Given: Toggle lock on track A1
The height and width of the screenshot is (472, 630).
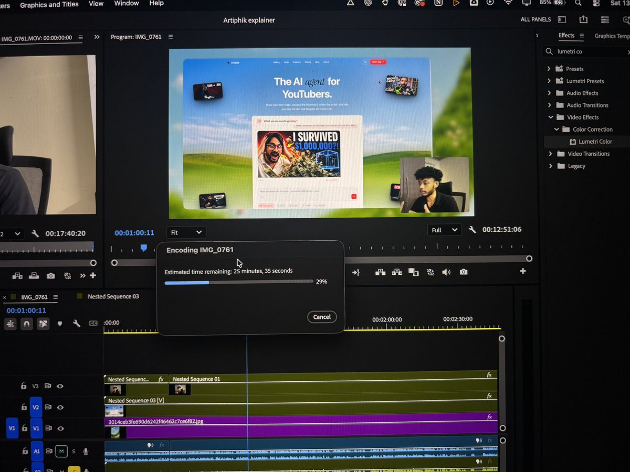Looking at the screenshot, I should (x=24, y=451).
